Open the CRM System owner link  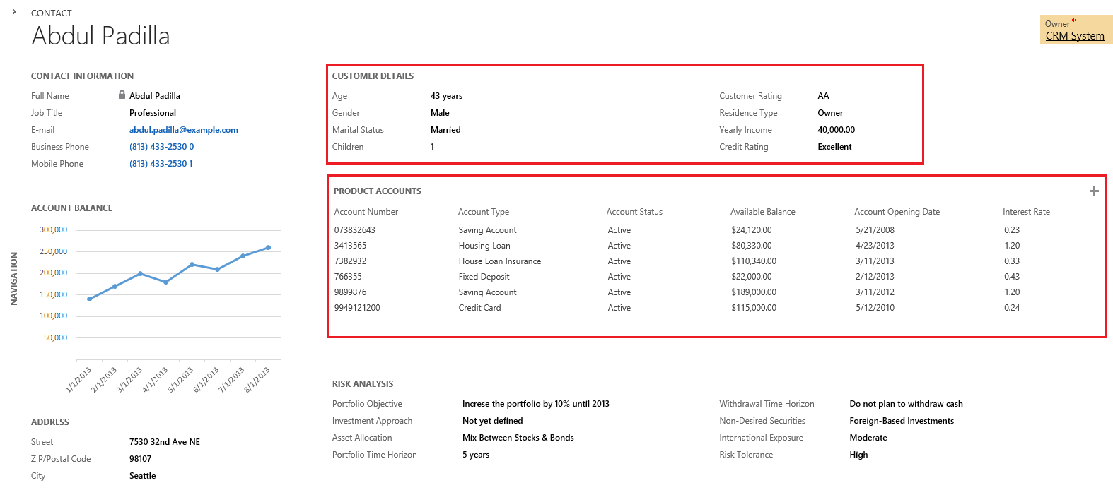coord(1074,36)
